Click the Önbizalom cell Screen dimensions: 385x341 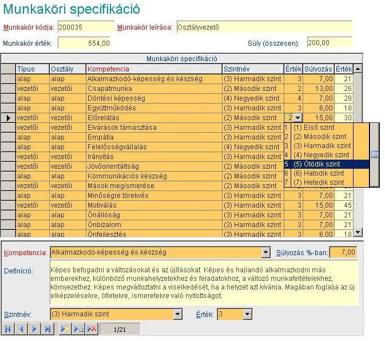154,225
